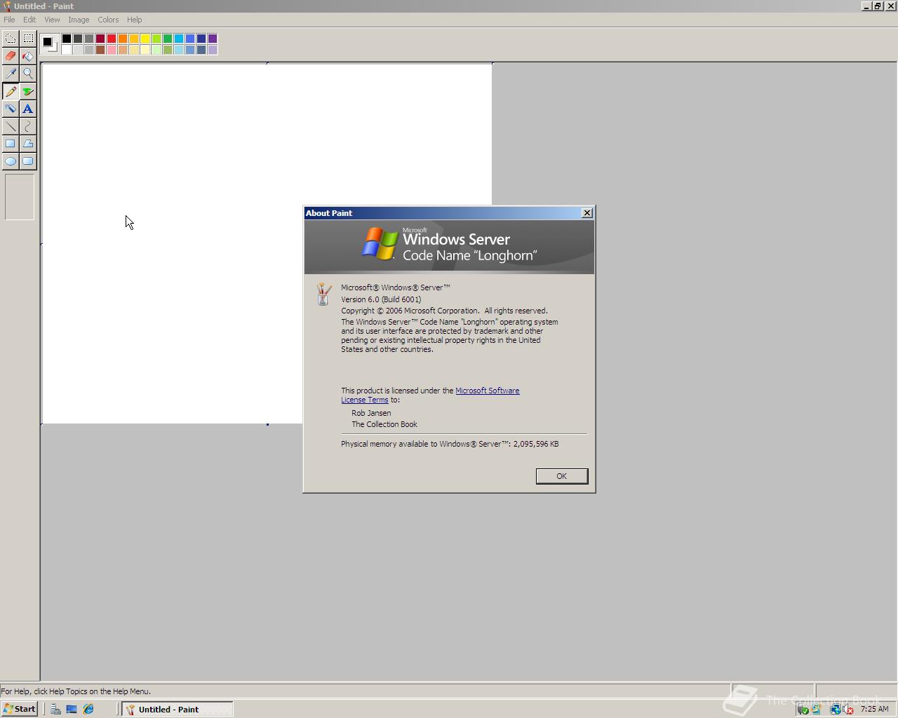Image resolution: width=898 pixels, height=718 pixels.
Task: Click the 'Version 6.0 (Build 6001)' text
Action: point(381,299)
